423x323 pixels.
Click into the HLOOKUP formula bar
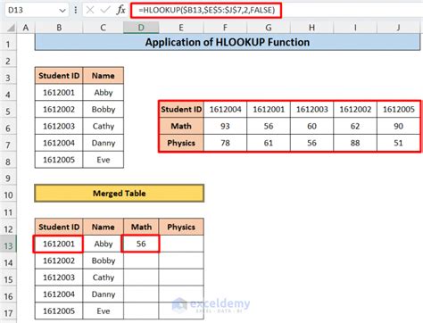tap(206, 10)
